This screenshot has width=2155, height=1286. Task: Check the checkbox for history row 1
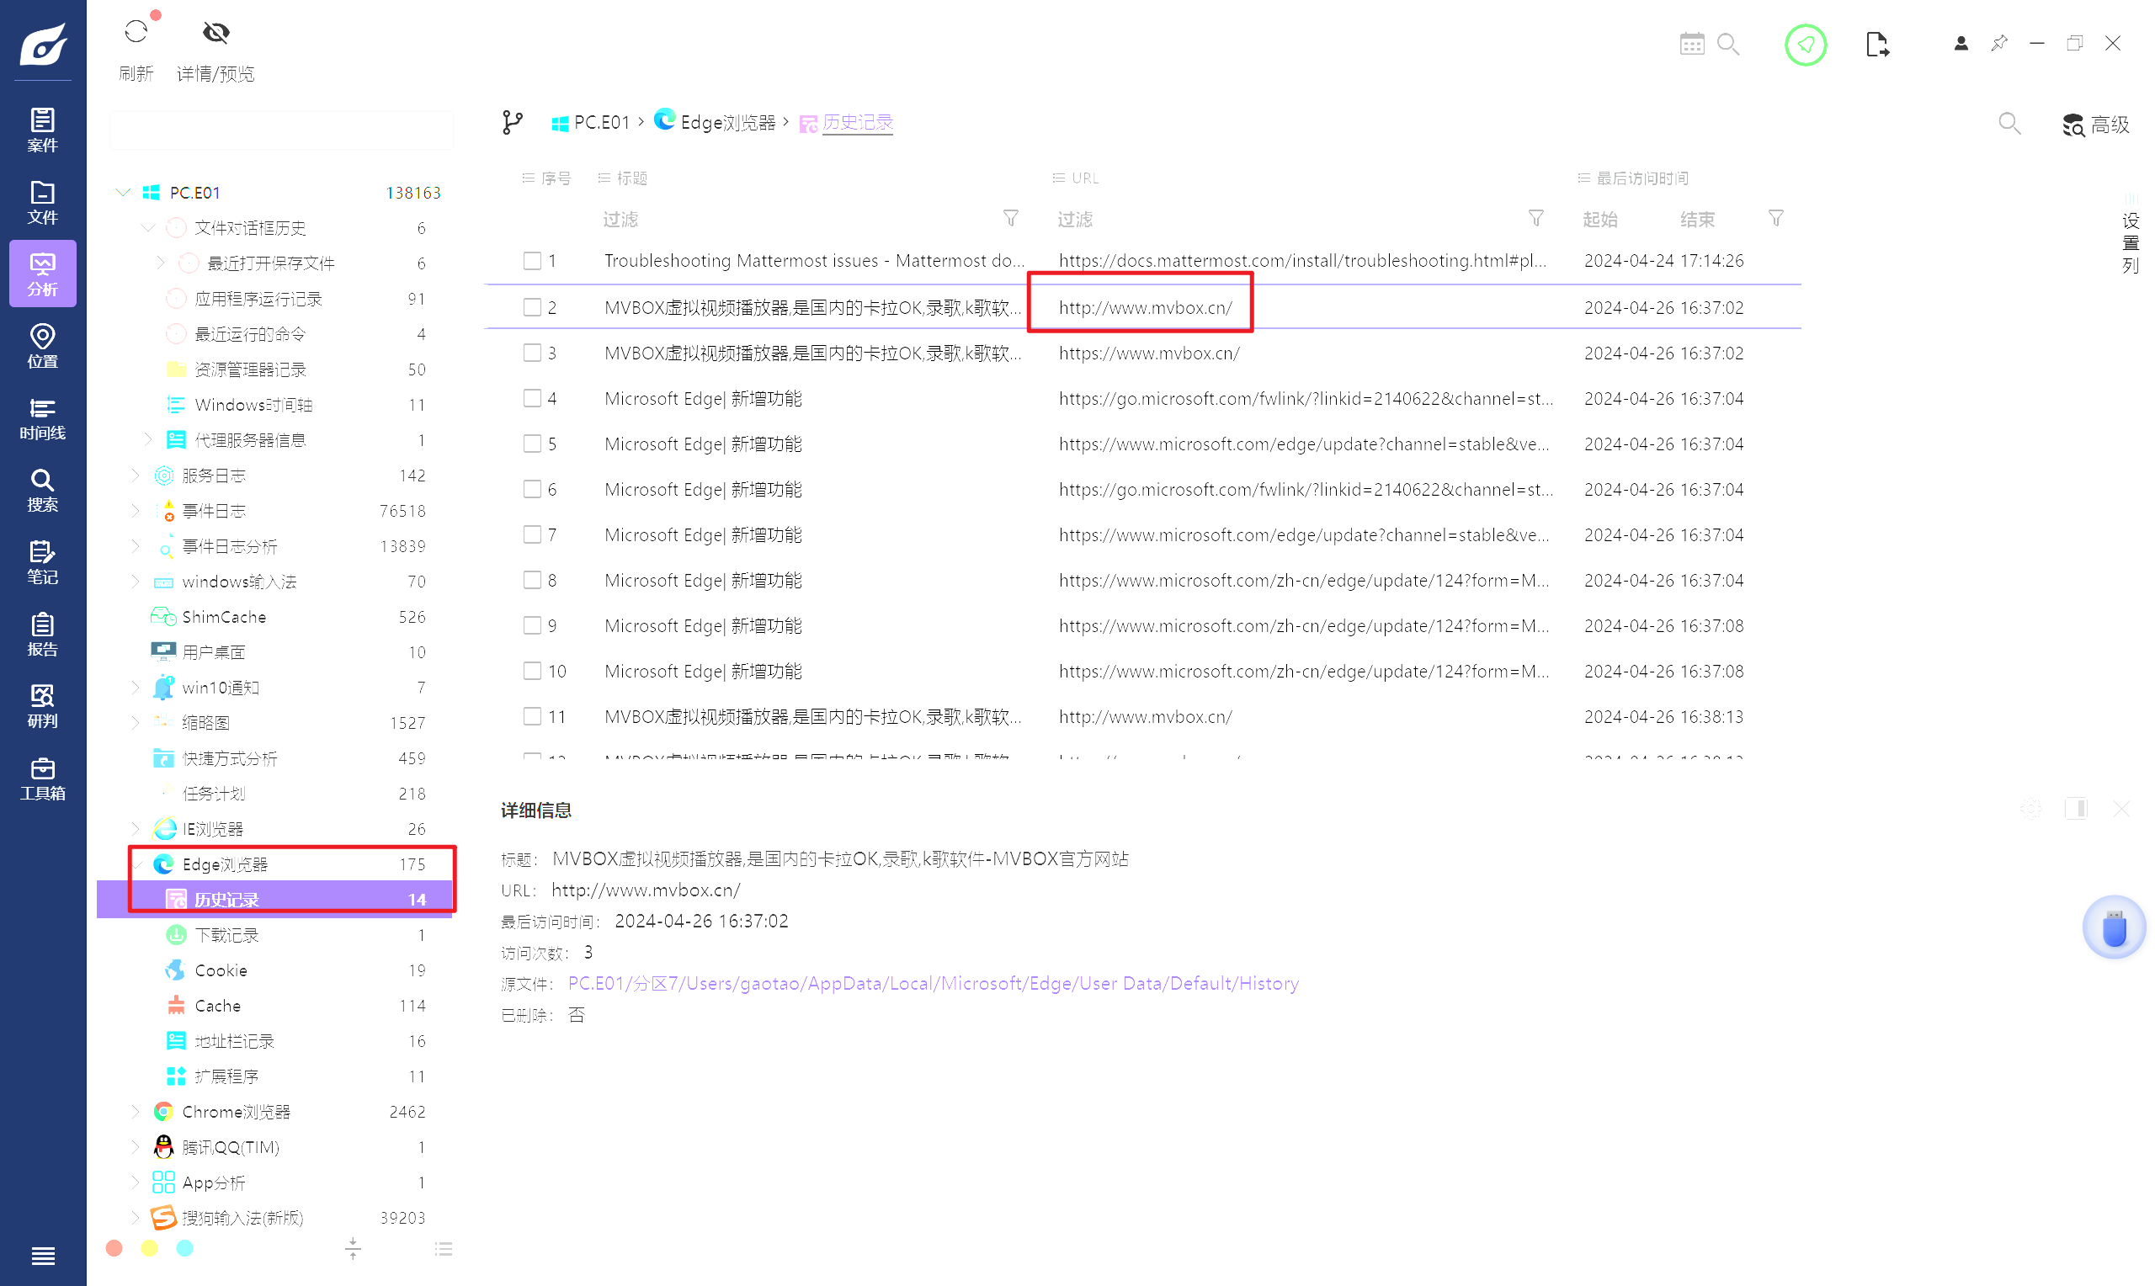coord(532,261)
